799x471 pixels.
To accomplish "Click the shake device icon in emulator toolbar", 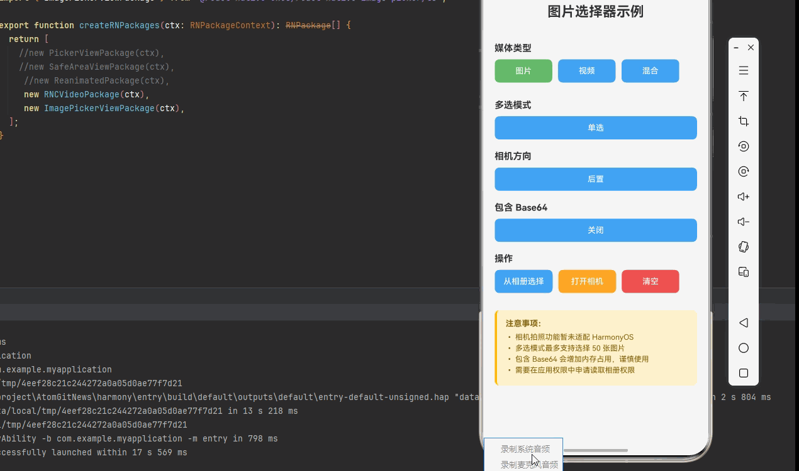I will click(743, 247).
